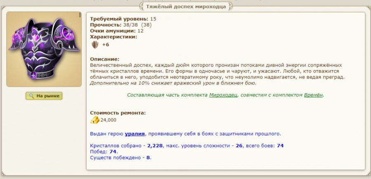
Task: Open the 'Мироходец' set link
Action: click(x=223, y=95)
